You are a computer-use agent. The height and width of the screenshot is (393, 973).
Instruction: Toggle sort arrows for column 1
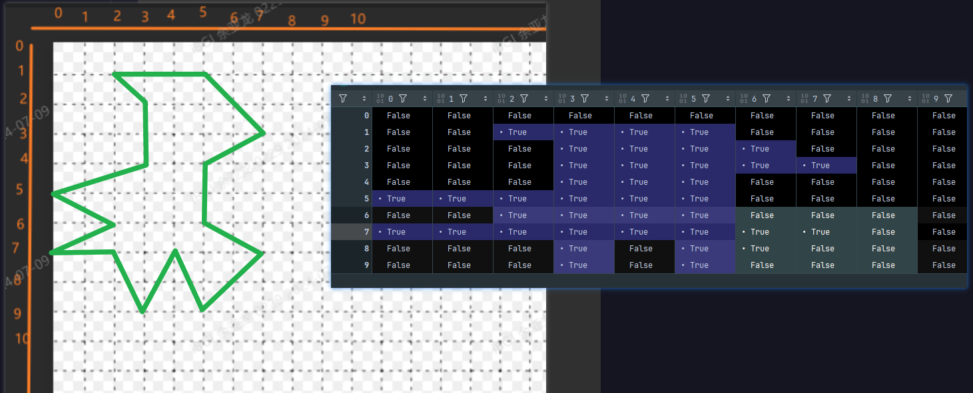(x=486, y=98)
